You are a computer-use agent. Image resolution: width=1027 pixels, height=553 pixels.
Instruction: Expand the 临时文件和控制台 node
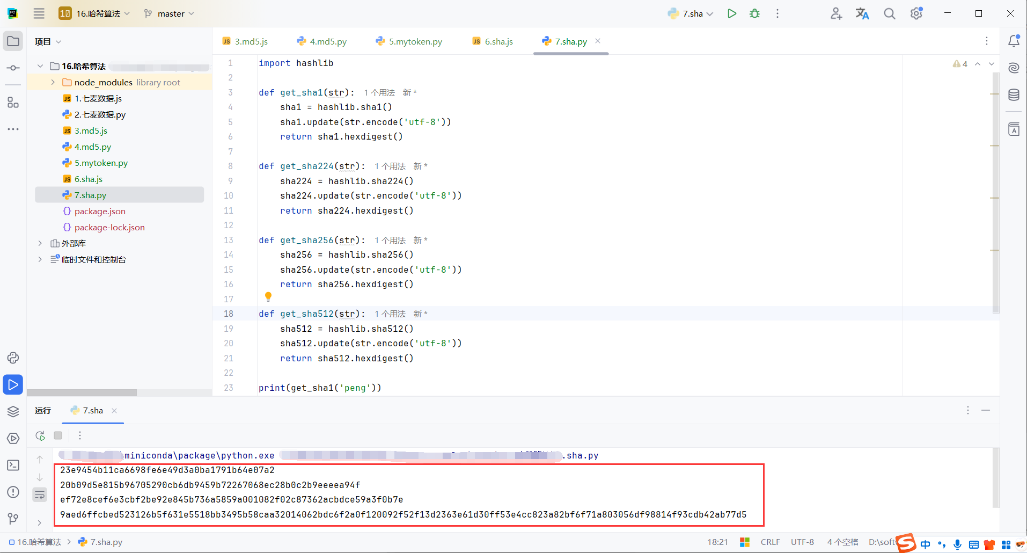coord(40,259)
